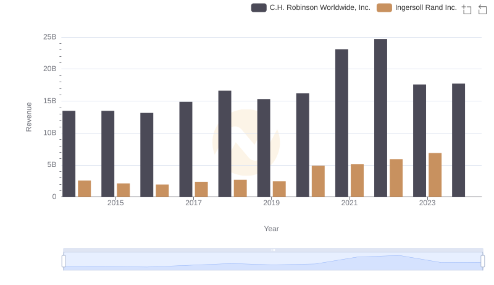Activate the zoom area selection icon
The width and height of the screenshot is (494, 285).
tap(467, 9)
